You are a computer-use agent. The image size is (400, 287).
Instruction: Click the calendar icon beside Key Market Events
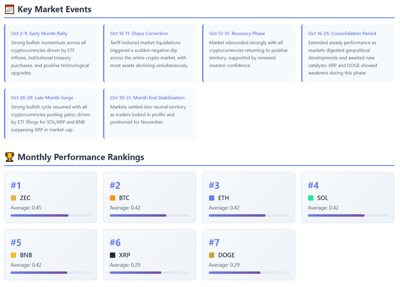(x=10, y=10)
